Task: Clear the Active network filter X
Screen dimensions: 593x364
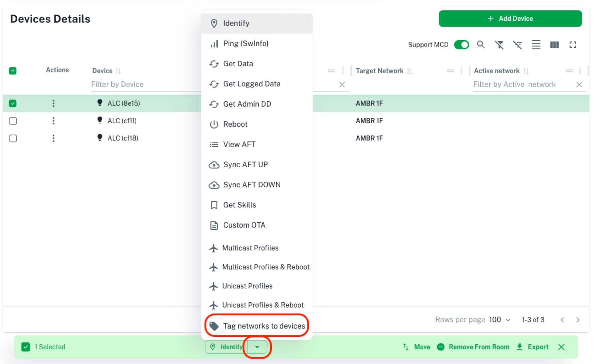Action: coord(579,84)
